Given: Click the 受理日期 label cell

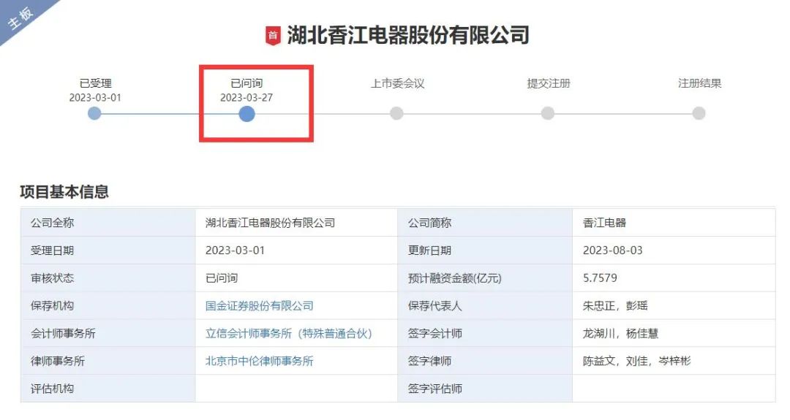Looking at the screenshot, I should click(x=108, y=250).
